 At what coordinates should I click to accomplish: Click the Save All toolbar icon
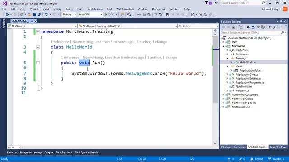39,14
